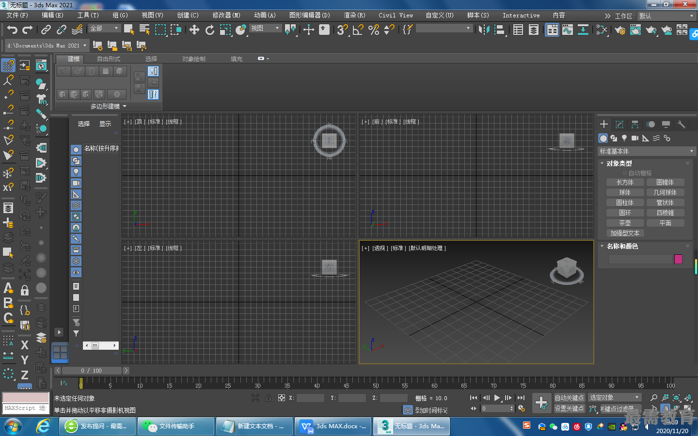Screen dimensions: 698x436
Task: Open the 全部 selection filter dropdown
Action: [105, 29]
